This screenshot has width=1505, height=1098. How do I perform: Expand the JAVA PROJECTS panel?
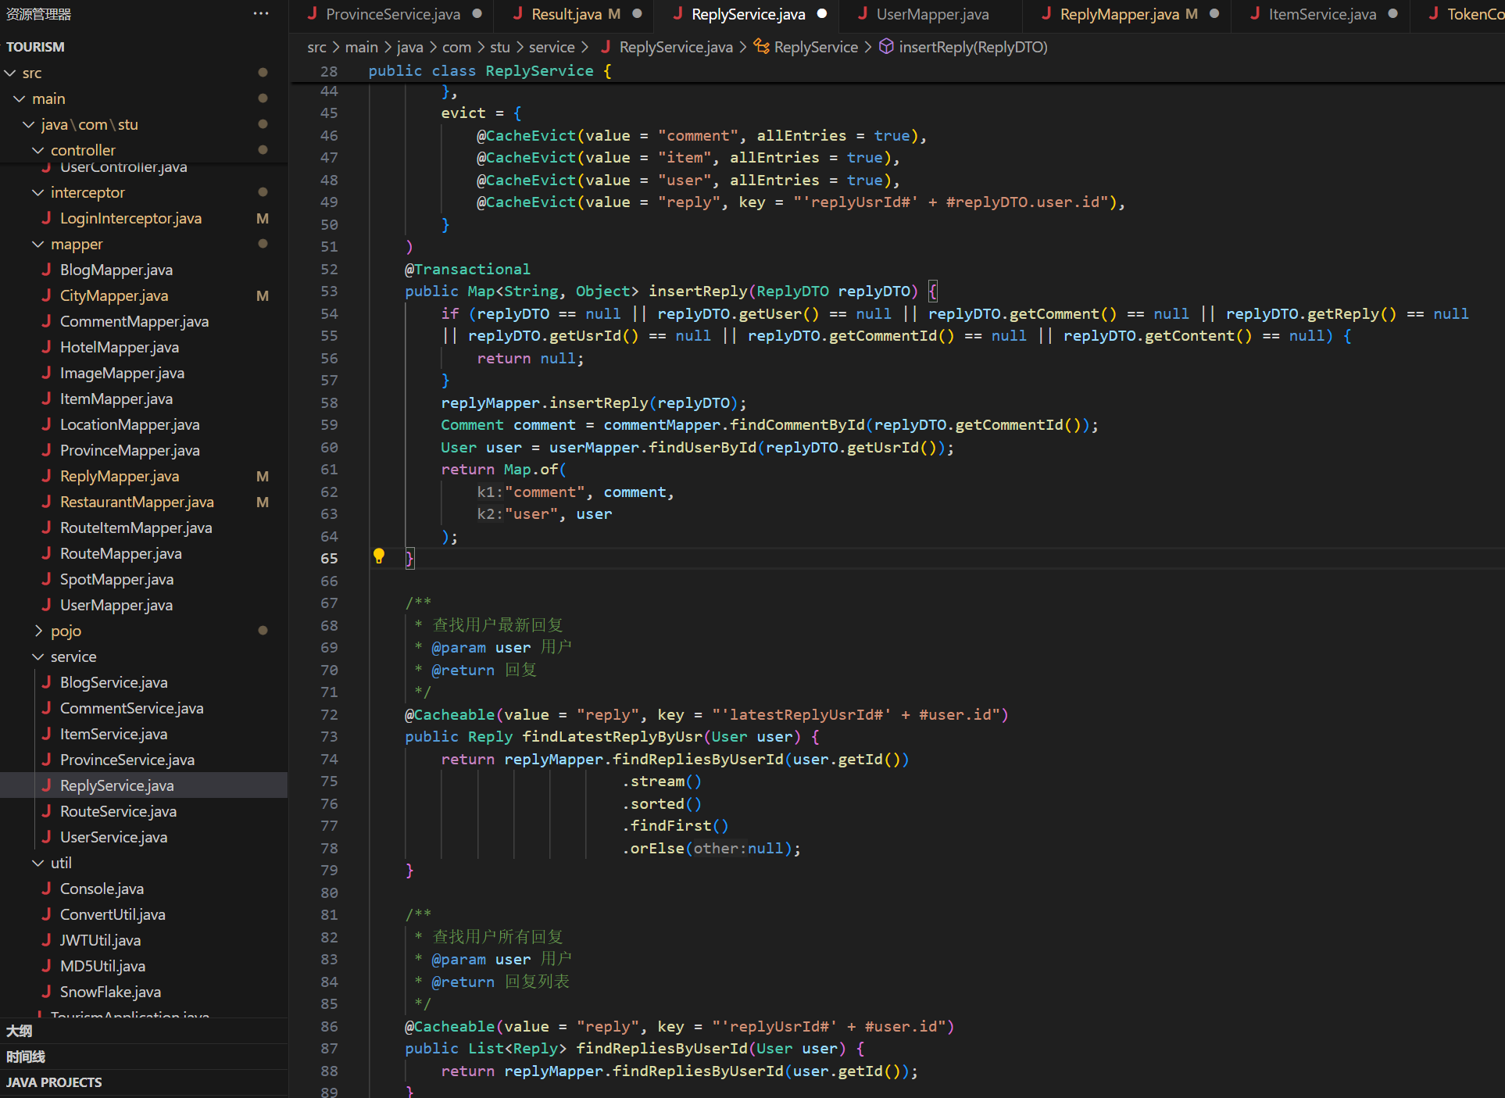point(54,1082)
